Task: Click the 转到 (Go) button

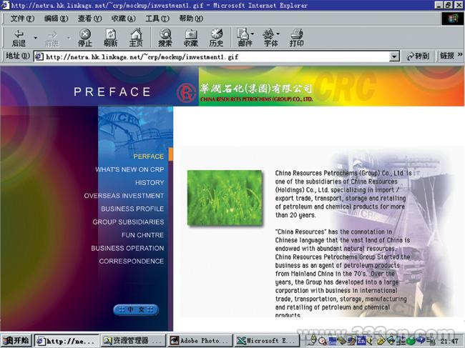Action: (x=418, y=56)
